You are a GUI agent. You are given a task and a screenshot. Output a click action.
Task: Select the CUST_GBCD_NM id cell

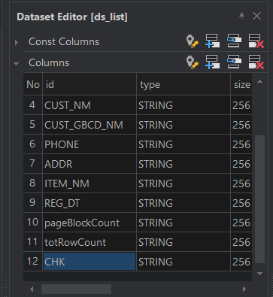point(89,125)
